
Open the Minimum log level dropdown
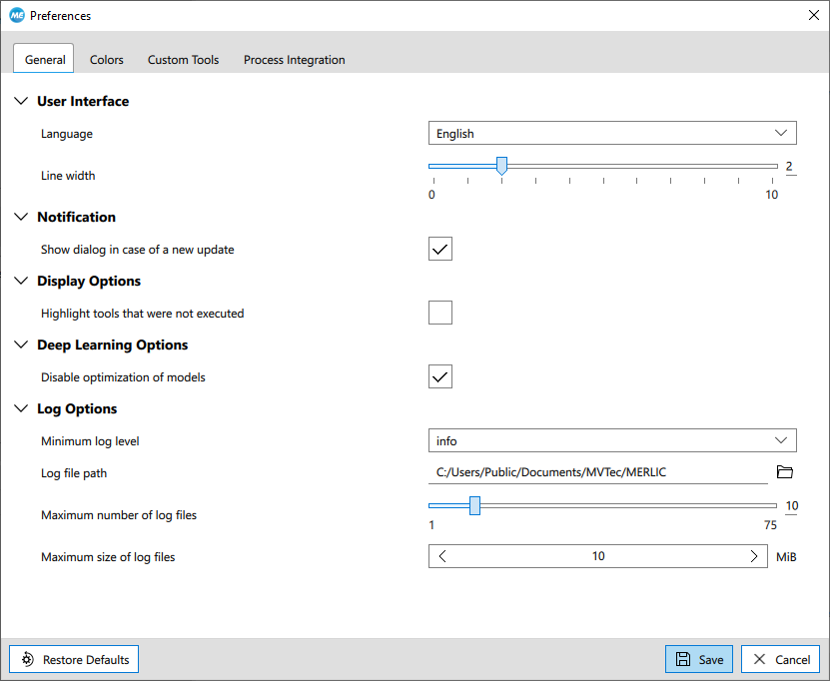tap(612, 440)
